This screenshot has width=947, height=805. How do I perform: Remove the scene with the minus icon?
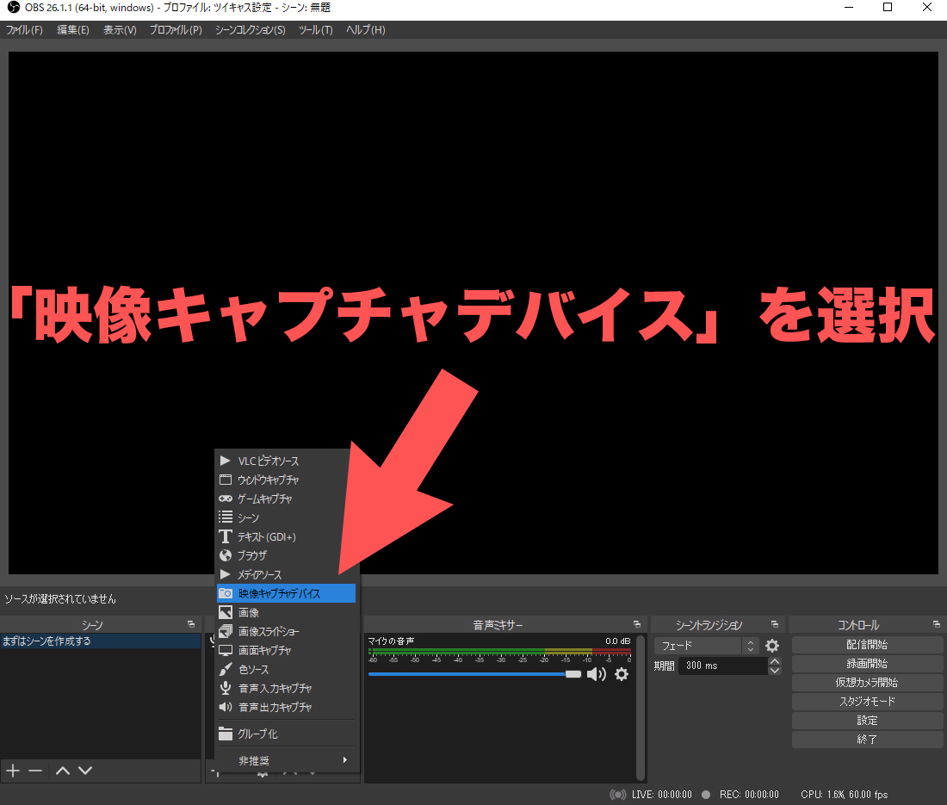pos(35,771)
